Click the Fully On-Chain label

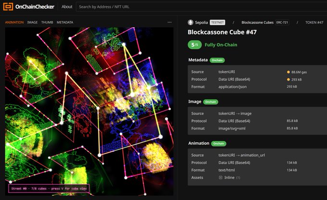(221, 45)
